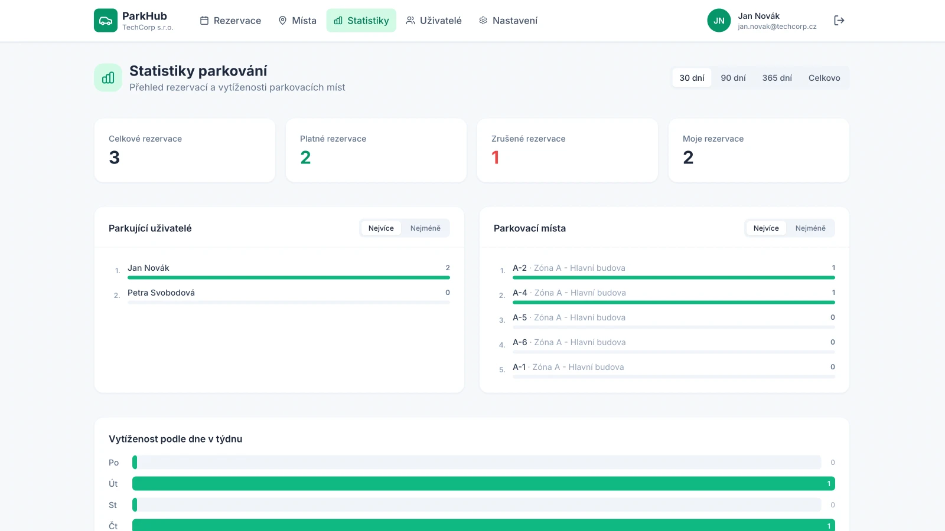Click the JN user avatar
The height and width of the screenshot is (531, 945).
(719, 21)
